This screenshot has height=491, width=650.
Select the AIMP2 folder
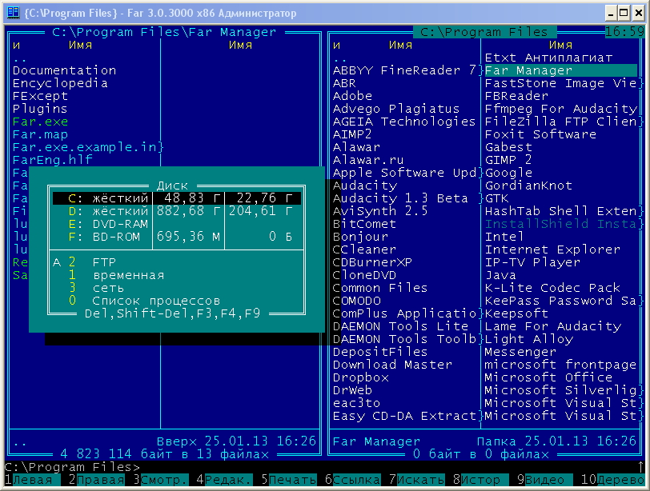352,135
